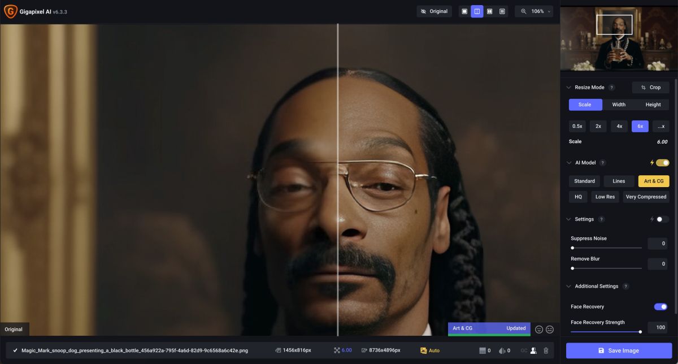Viewport: 678px width, 364px height.
Task: Collapse the Additional Settings section
Action: pos(568,287)
